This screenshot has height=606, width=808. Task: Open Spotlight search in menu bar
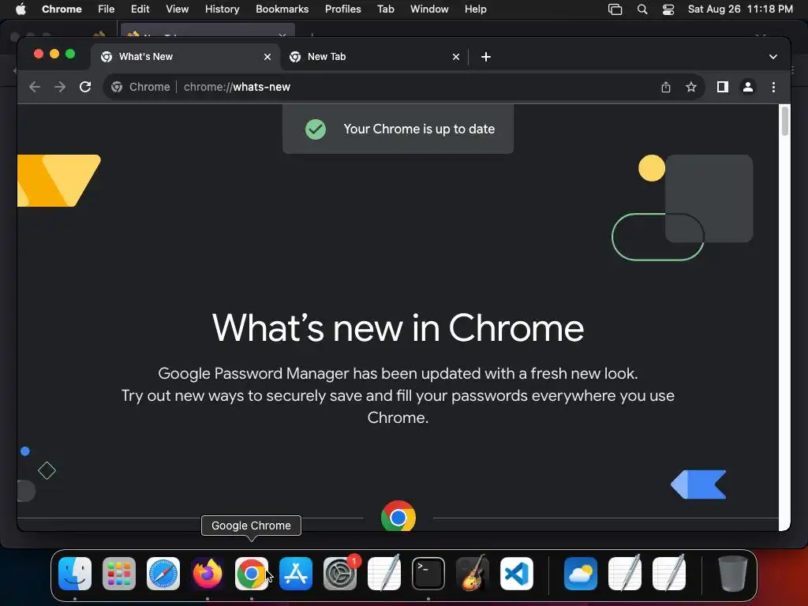642,9
